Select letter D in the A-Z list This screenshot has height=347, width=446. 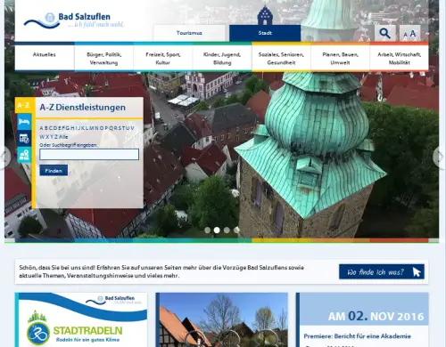[x=55, y=128]
